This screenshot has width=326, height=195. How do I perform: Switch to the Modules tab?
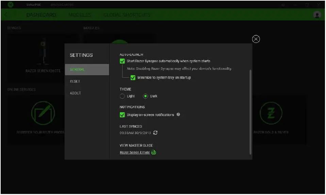coord(80,15)
